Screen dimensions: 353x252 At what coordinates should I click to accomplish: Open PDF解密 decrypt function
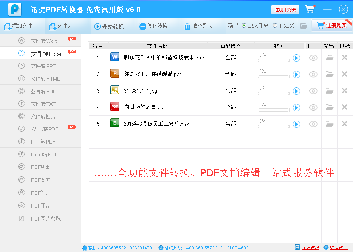(x=40, y=193)
